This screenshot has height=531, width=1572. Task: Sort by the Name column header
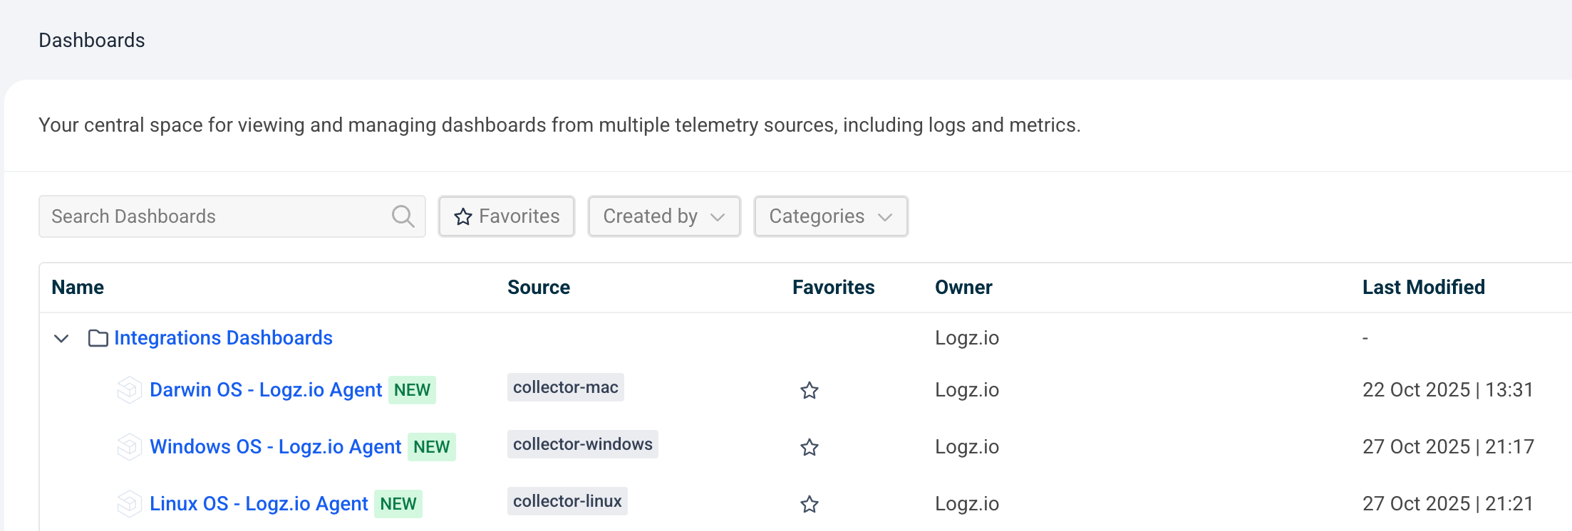78,288
